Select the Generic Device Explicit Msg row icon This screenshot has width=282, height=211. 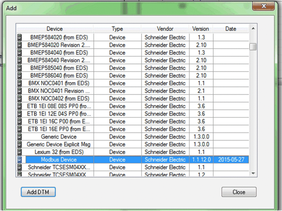coord(19,144)
